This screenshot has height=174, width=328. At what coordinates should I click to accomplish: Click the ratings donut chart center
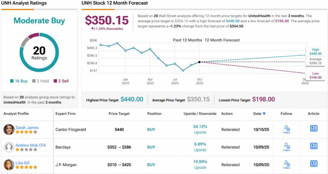coord(39,53)
